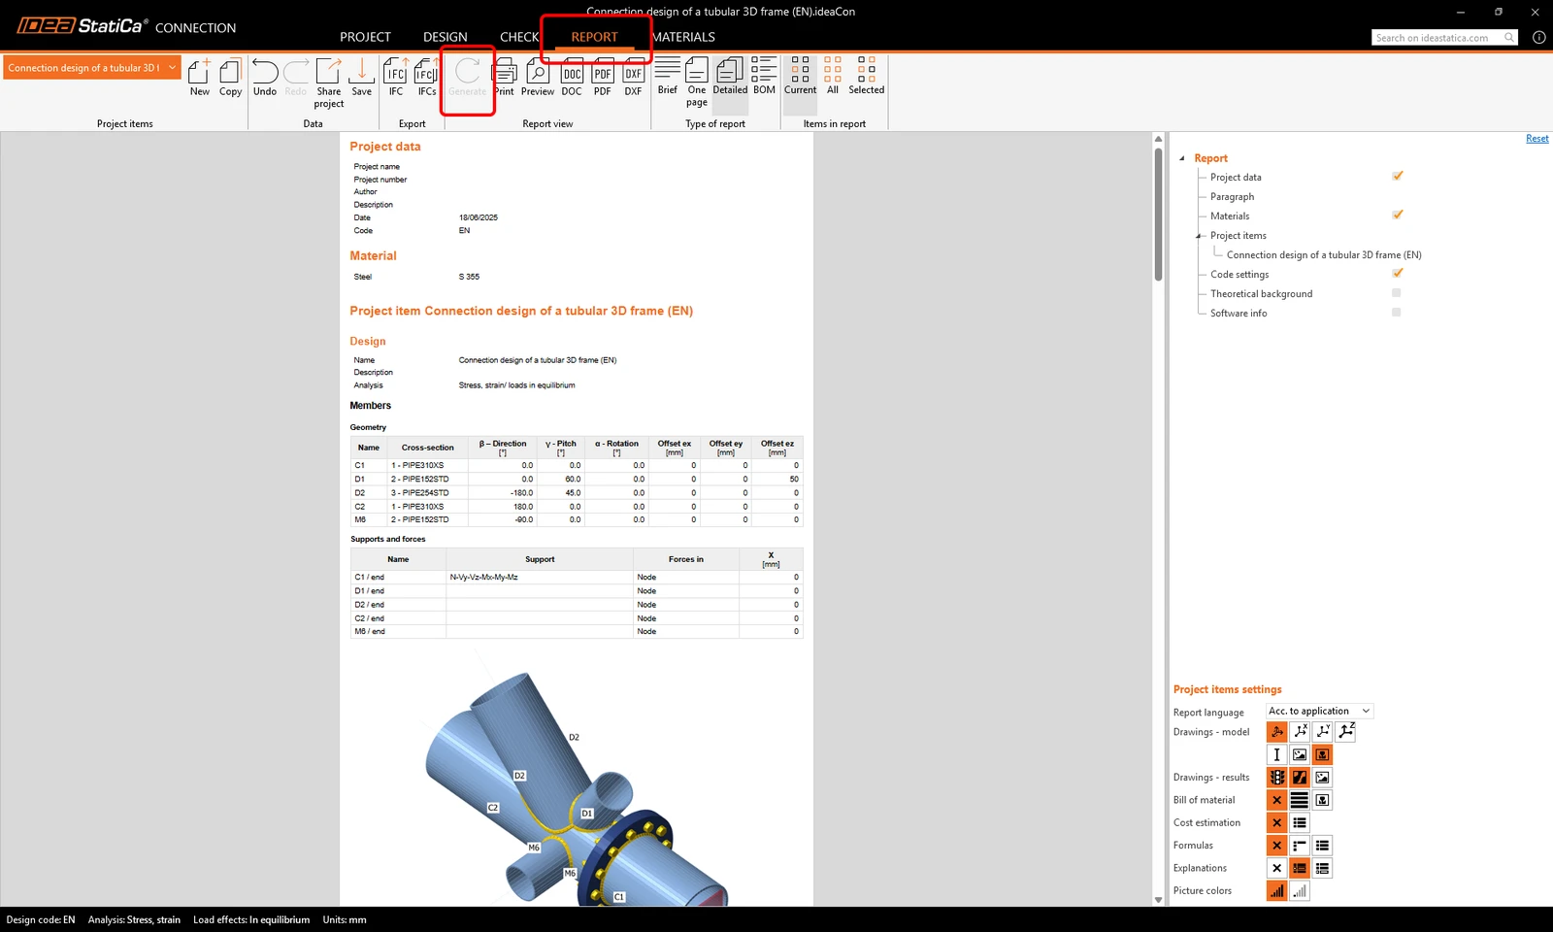The width and height of the screenshot is (1553, 932).
Task: Select the BOM report type
Action: (x=765, y=76)
